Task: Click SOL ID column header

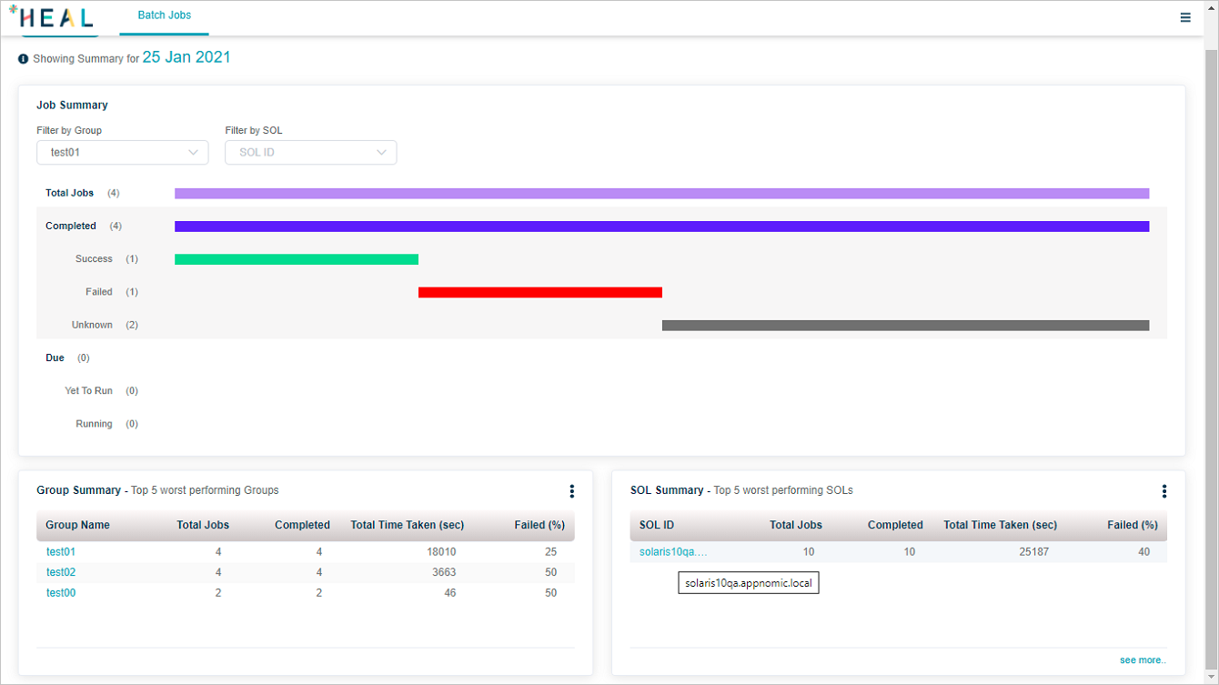Action: [657, 525]
